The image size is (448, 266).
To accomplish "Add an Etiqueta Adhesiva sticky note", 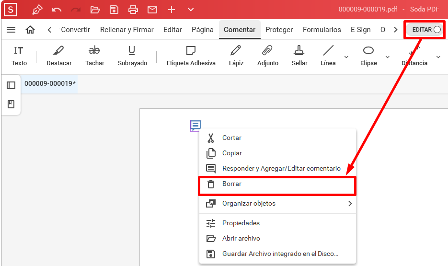I will pyautogui.click(x=191, y=56).
